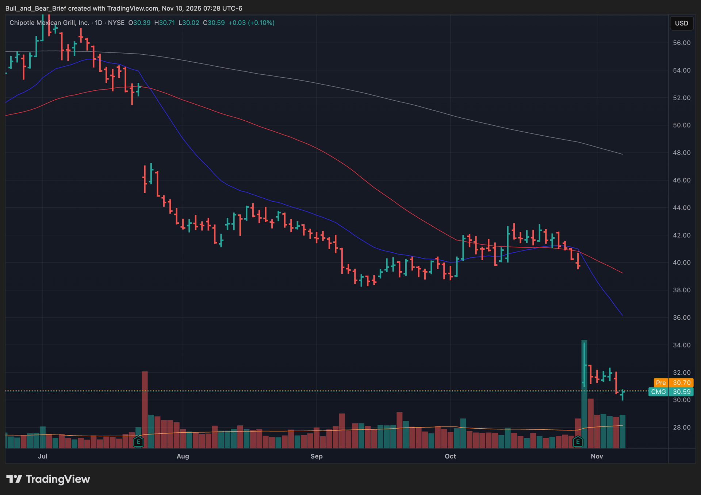Screen dimensions: 701x495
Task: Click the closing price C30.59 value
Action: [x=214, y=23]
